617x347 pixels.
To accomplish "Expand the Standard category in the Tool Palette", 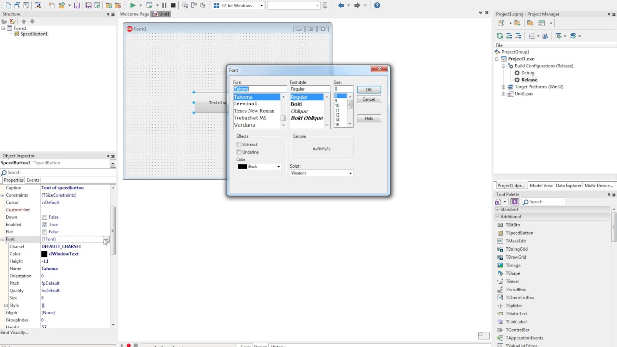I will (x=497, y=210).
